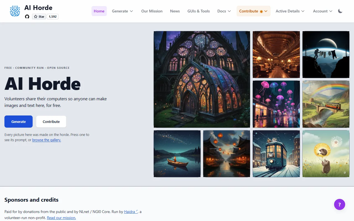Open the News page
Screen dimensions: 354x221
[175, 11]
